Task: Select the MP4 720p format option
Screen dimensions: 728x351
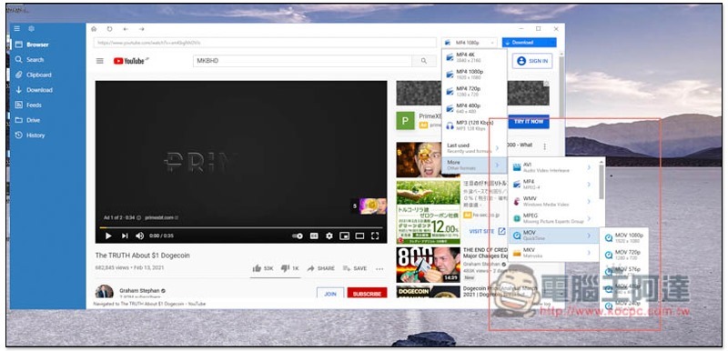Action: tap(474, 91)
